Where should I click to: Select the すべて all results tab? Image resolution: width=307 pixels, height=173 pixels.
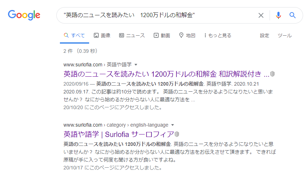74,35
